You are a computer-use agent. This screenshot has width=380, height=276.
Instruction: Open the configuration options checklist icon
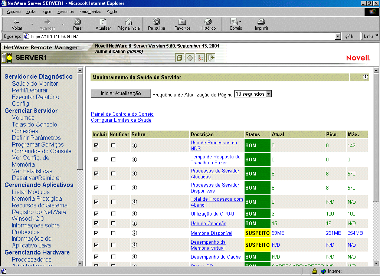(200, 58)
